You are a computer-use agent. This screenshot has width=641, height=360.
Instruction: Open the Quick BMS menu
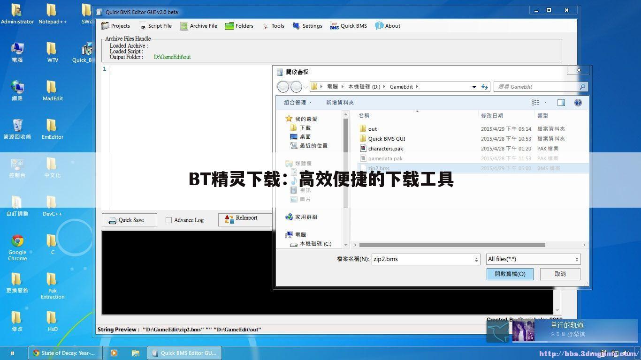coord(349,26)
